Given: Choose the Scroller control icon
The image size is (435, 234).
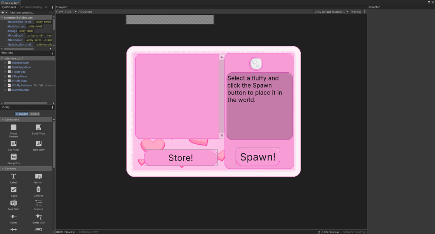Looking at the screenshot, I should pos(38,190).
